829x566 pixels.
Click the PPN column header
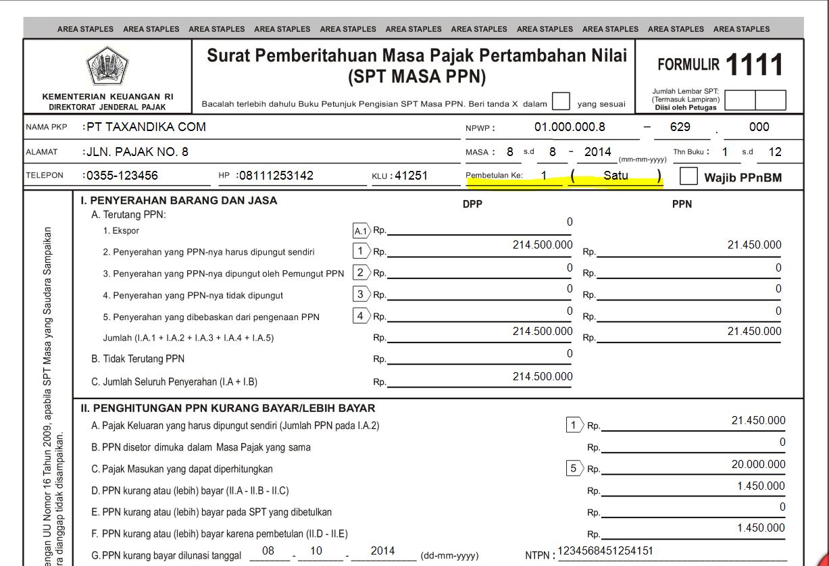[682, 204]
